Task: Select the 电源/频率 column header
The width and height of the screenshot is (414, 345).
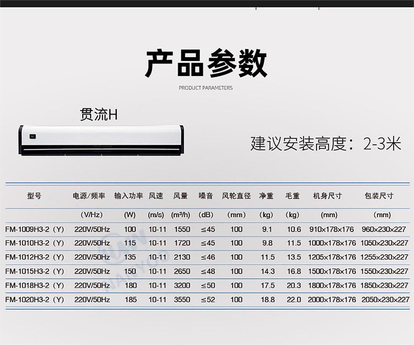Action: (x=89, y=196)
